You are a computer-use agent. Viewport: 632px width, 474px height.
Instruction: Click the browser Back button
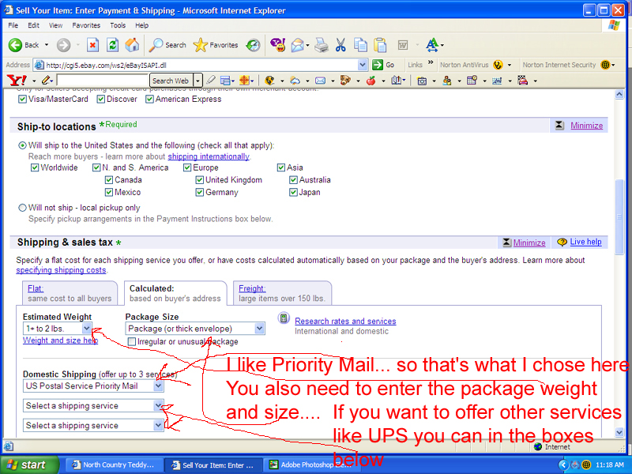click(x=24, y=45)
